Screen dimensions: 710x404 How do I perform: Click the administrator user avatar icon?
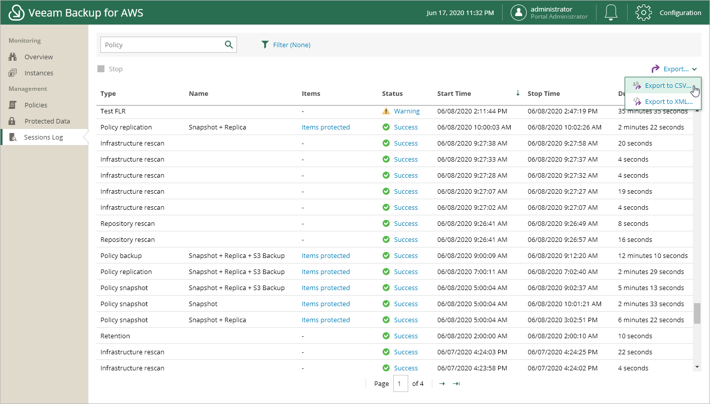pyautogui.click(x=519, y=13)
